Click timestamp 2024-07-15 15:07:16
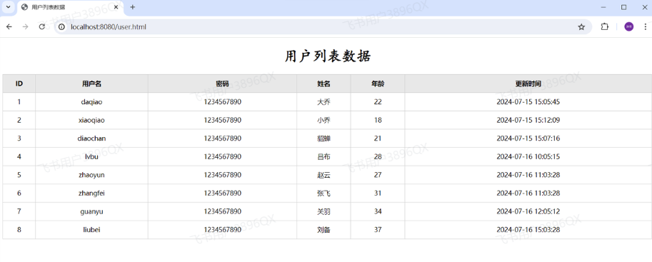Image resolution: width=652 pixels, height=262 pixels. coord(528,138)
